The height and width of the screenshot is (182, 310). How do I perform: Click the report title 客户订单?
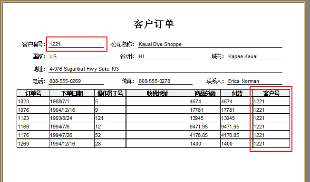click(154, 24)
